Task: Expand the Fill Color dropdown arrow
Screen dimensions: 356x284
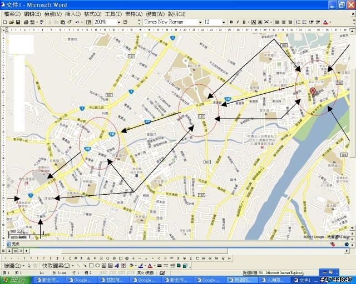Action: click(x=136, y=266)
